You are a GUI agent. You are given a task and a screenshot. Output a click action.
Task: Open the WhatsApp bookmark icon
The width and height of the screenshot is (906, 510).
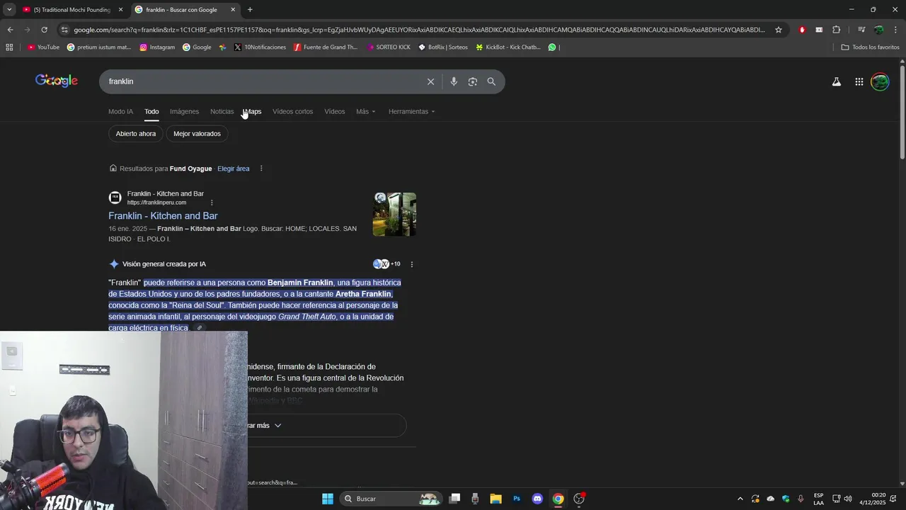coord(552,47)
